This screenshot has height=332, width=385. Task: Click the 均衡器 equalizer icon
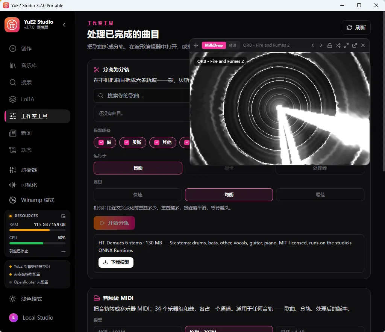point(13,170)
